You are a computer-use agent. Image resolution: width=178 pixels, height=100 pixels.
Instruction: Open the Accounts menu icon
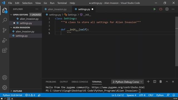coord(4,77)
